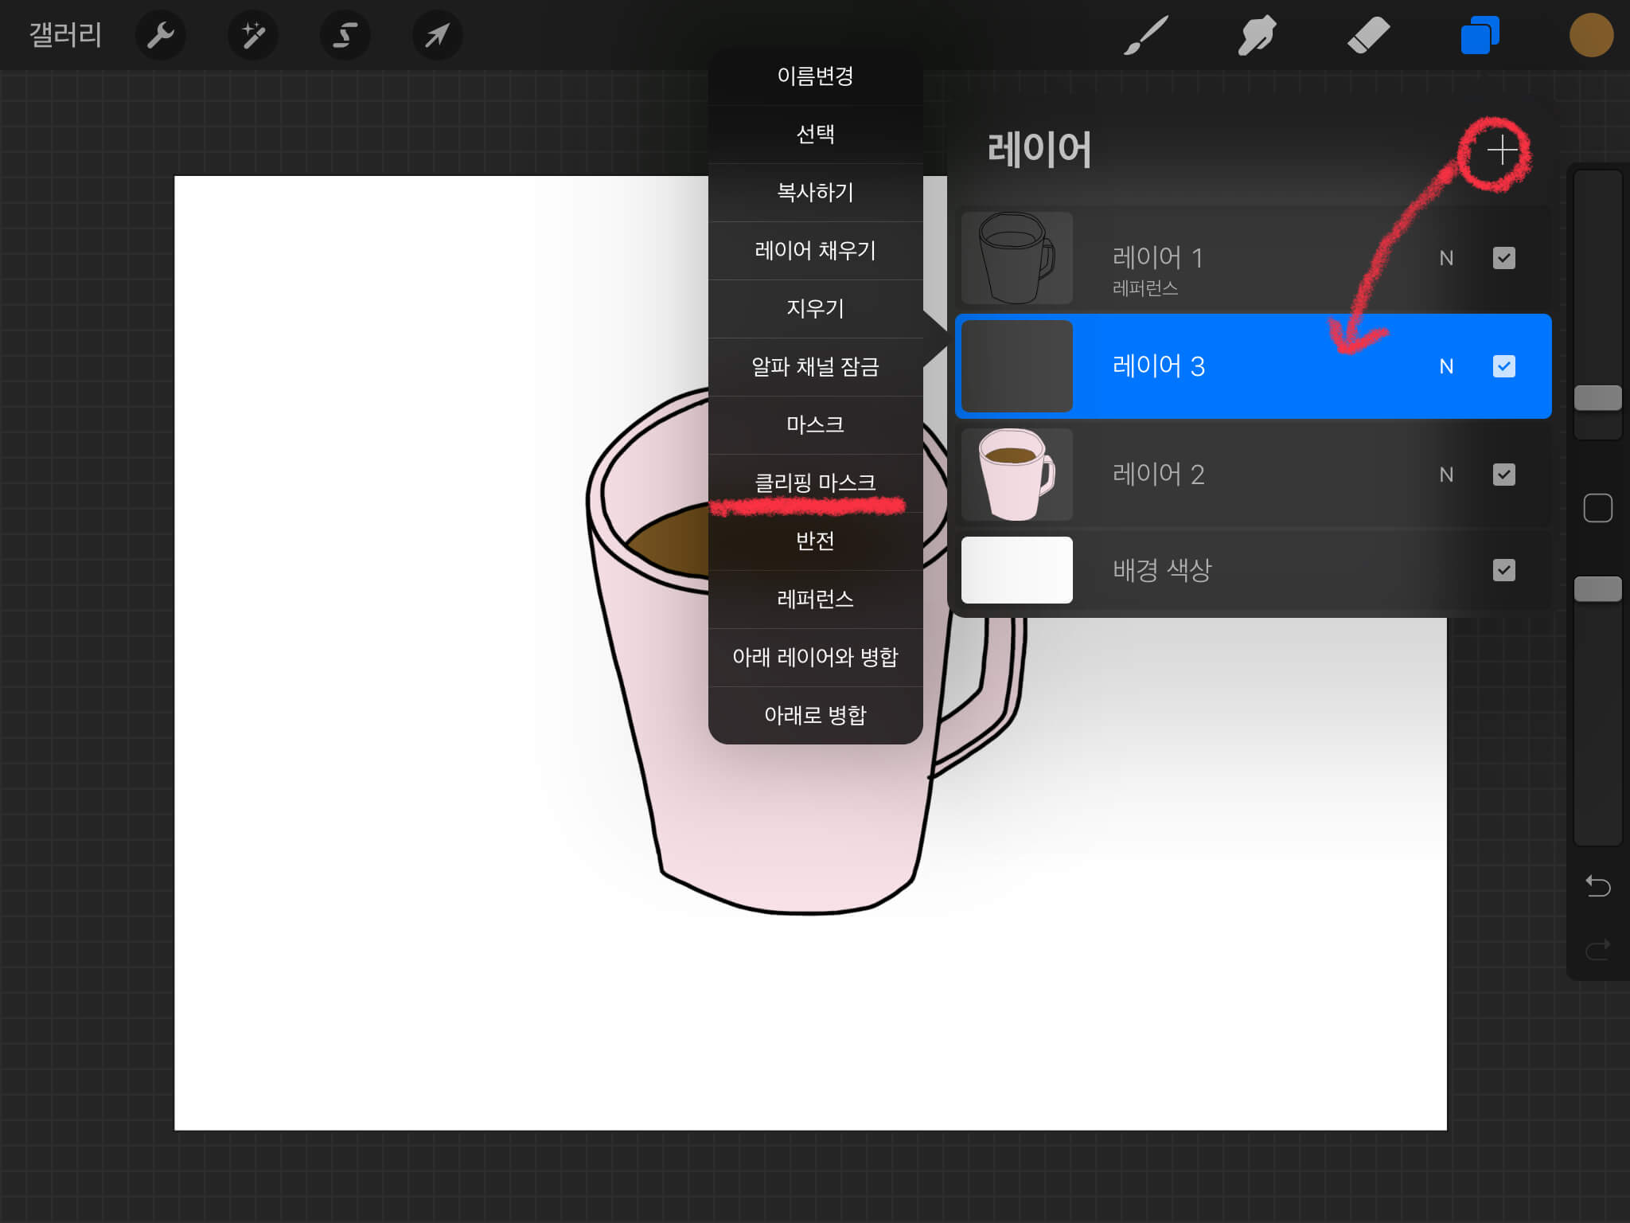The height and width of the screenshot is (1223, 1630).
Task: Add a new layer with plus icon
Action: (1501, 150)
